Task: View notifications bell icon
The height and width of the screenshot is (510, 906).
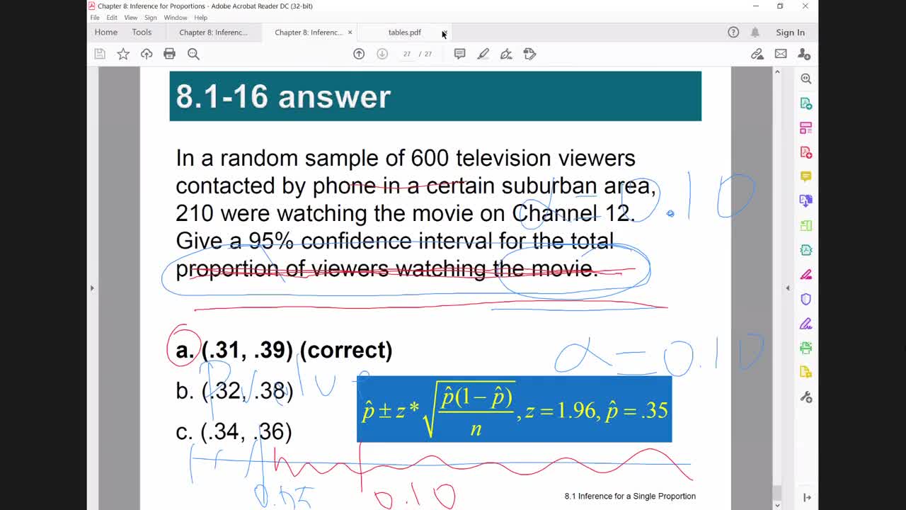Action: coord(755,32)
